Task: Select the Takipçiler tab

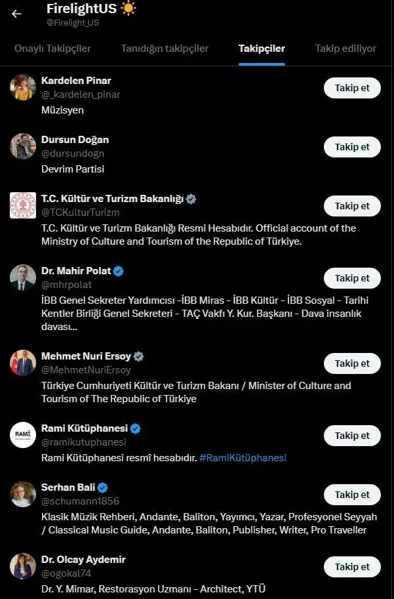Action: 262,49
